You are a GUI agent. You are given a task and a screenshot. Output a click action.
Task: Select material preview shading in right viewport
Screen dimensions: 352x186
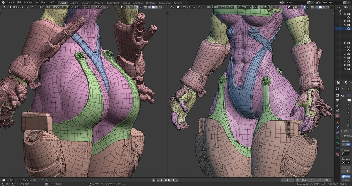324,7
